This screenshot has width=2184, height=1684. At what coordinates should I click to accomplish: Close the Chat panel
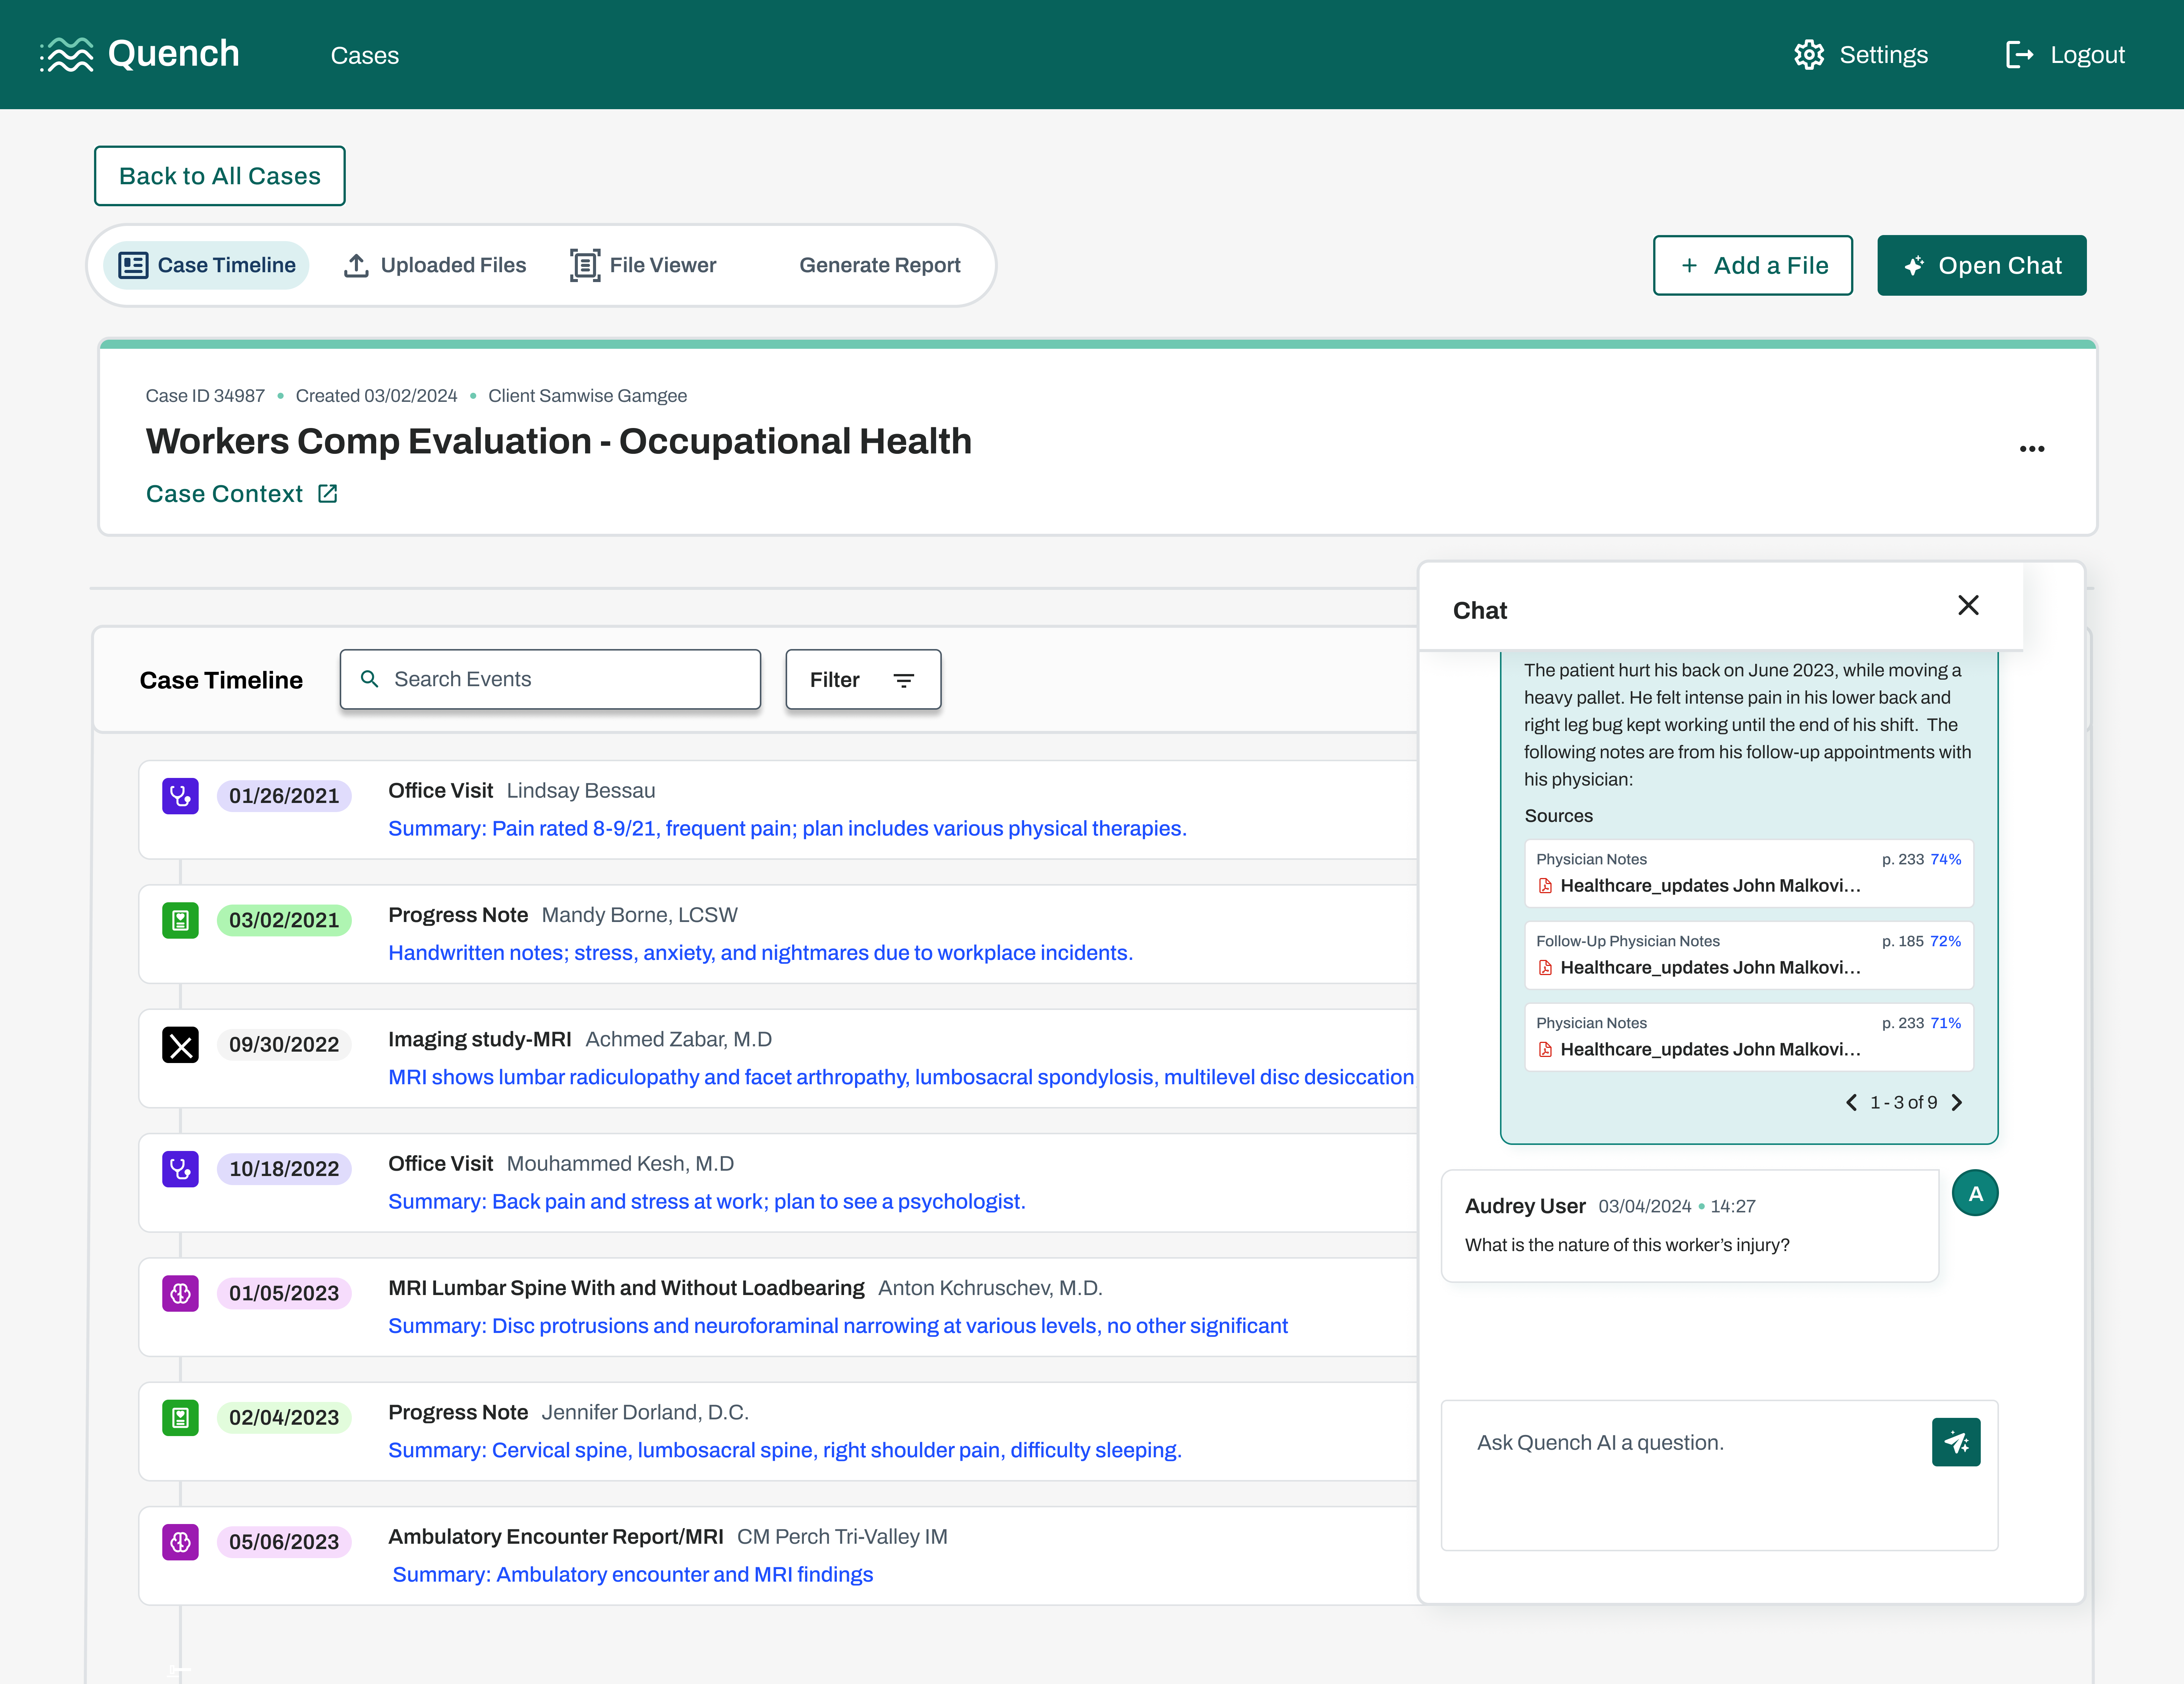pyautogui.click(x=1967, y=605)
